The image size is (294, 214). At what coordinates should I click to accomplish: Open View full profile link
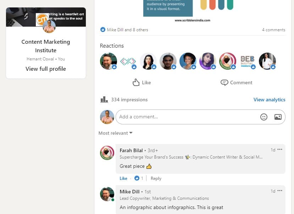click(46, 69)
